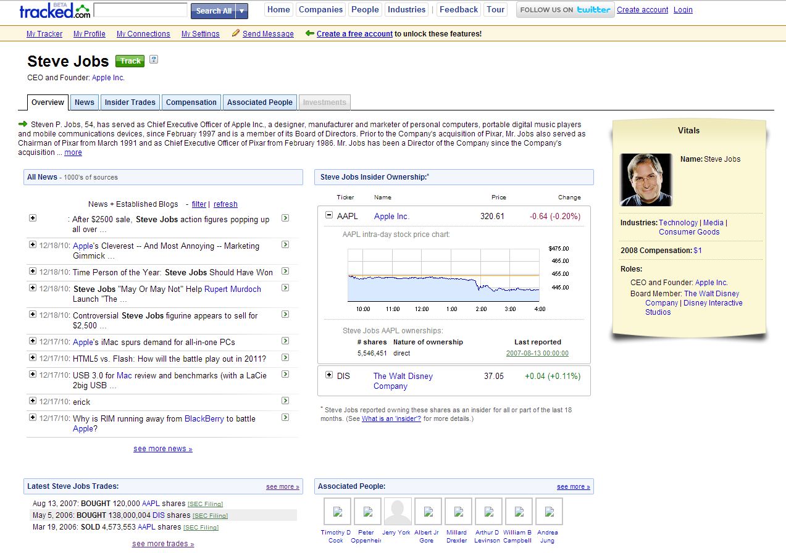The image size is (786, 553).
Task: Open the Home menu item
Action: (x=278, y=9)
